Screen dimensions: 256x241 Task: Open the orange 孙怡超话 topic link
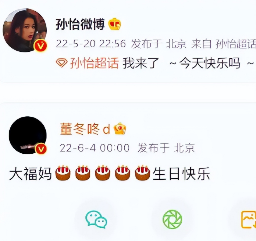coord(95,63)
